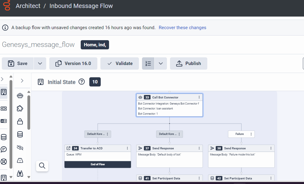Select the Failure output label
This screenshot has width=304, height=184.
[240, 134]
